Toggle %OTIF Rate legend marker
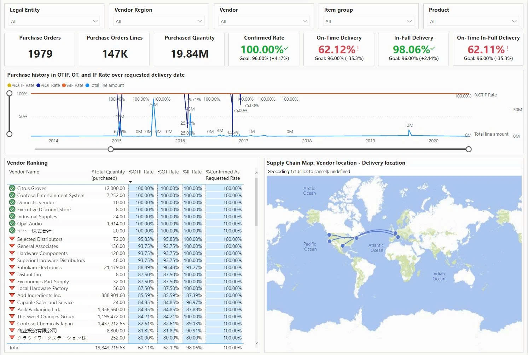 pyautogui.click(x=10, y=85)
